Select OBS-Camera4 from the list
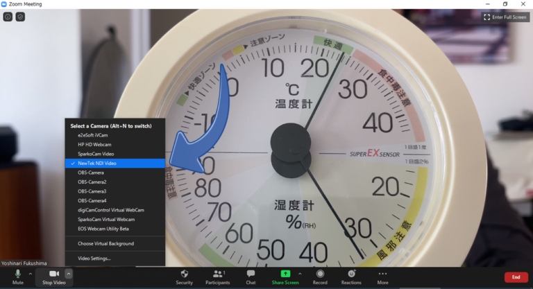533x289 pixels. click(115, 201)
